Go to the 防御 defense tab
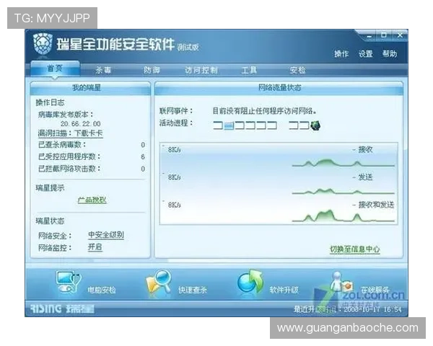 pyautogui.click(x=152, y=70)
